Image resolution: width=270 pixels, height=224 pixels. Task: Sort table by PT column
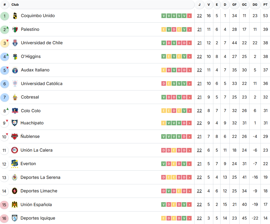(x=265, y=5)
